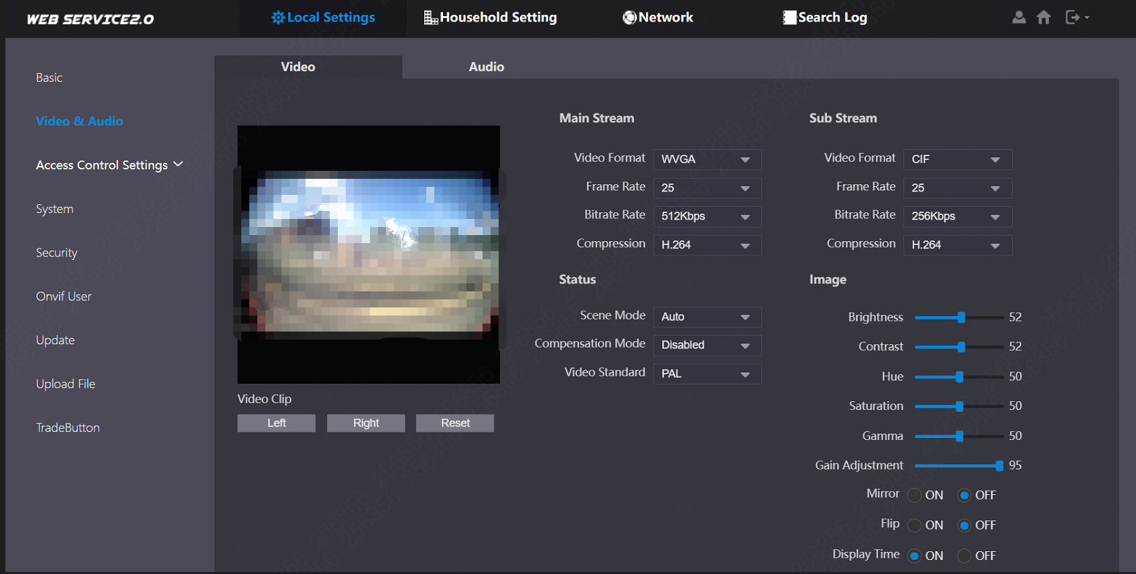Image resolution: width=1136 pixels, height=574 pixels.
Task: Open Security in the left sidebar
Action: pos(57,253)
